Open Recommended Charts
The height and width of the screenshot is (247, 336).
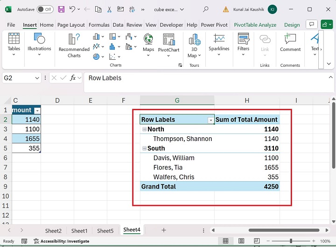point(74,46)
